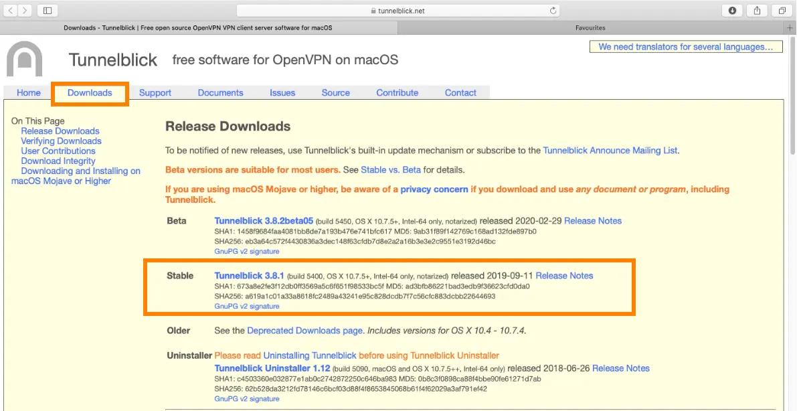Open Release Notes for Stable 3.8.1

(564, 276)
